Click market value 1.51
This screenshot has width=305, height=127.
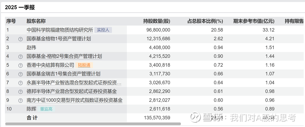tap(270, 48)
